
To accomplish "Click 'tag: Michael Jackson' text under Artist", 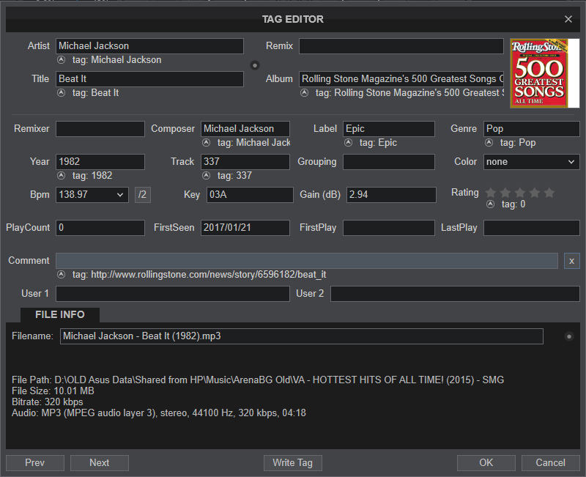I will tap(117, 60).
